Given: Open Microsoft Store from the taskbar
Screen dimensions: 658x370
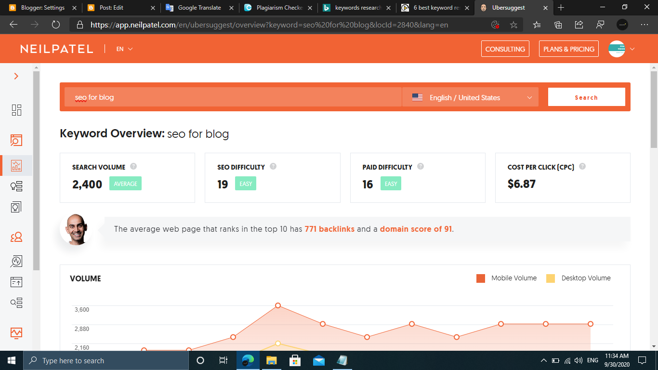Looking at the screenshot, I should click(295, 360).
